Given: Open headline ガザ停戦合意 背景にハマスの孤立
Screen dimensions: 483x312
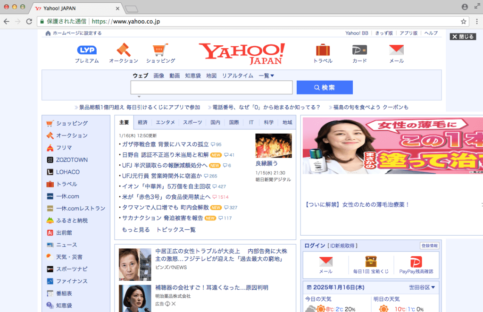Looking at the screenshot, I should click(x=166, y=144).
